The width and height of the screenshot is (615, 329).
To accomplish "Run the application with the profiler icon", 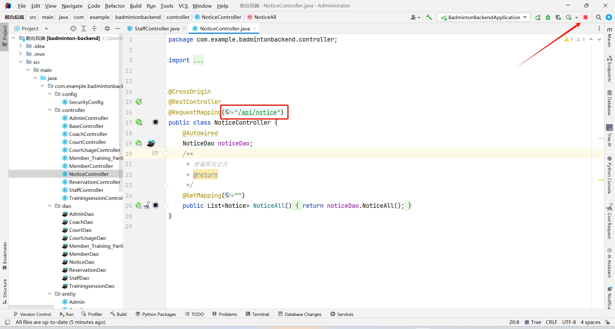I will coord(569,18).
